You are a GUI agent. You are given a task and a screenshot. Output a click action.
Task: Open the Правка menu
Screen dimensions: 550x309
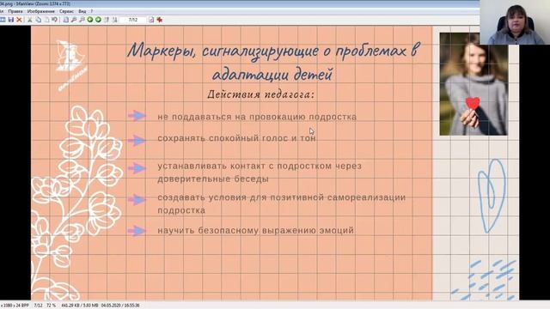coord(15,11)
